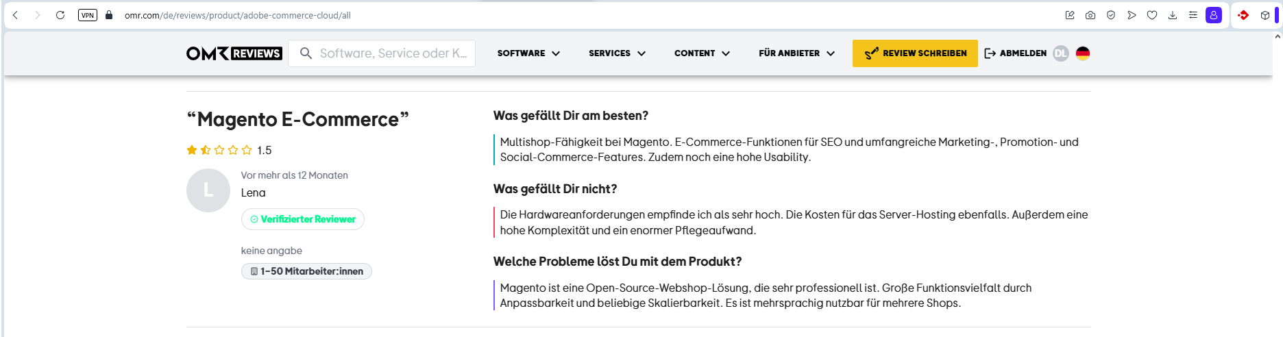Viewport: 1283px width, 337px height.
Task: Toggle the VPN badge in address bar
Action: pyautogui.click(x=88, y=15)
